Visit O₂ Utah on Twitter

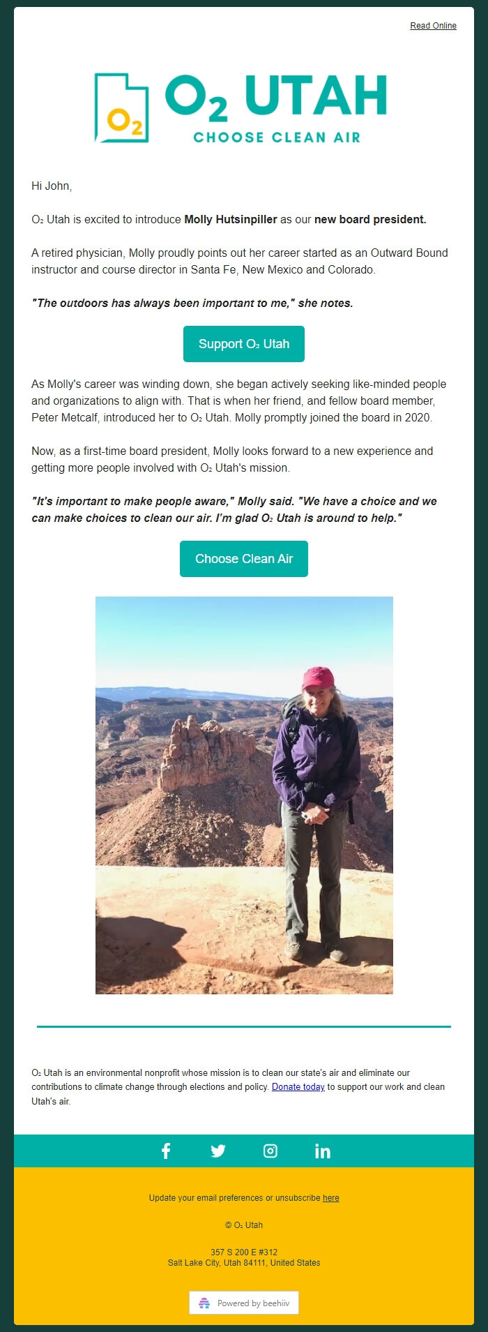click(218, 1151)
